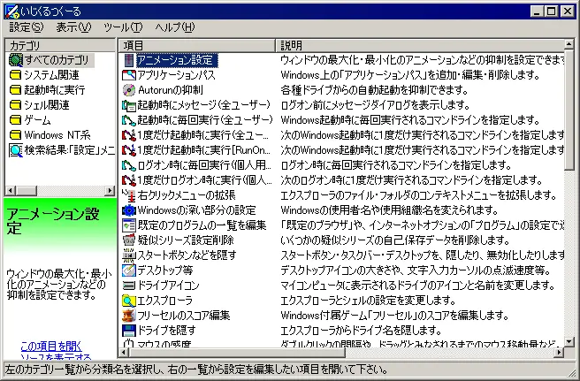Click category pane scroll left arrow
This screenshot has width=580, height=381.
[10, 191]
